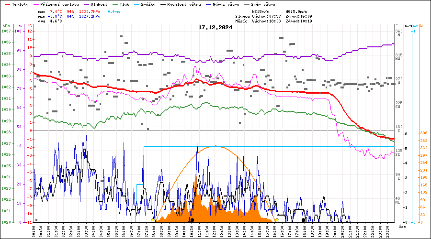Click the date title 17.12.2024
Screen dimensions: 431x239
pos(215,27)
